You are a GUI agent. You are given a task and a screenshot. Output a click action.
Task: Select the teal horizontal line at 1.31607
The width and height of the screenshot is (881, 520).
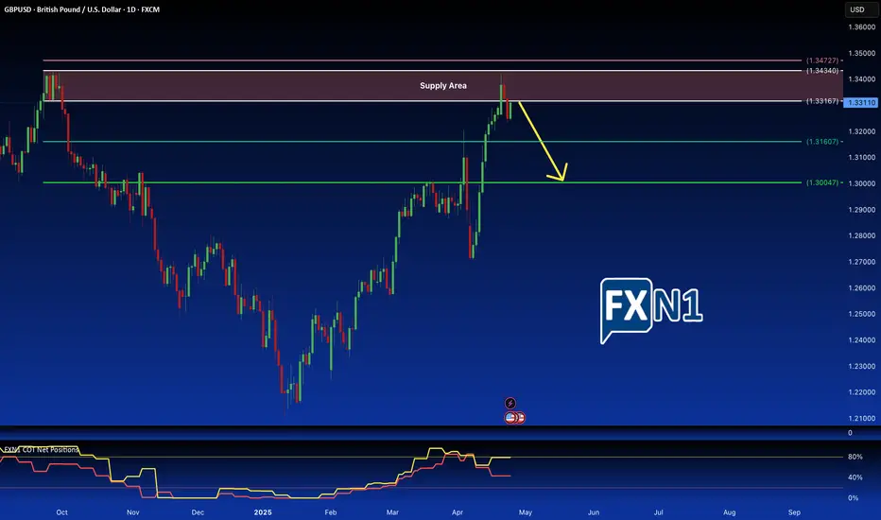[422, 142]
